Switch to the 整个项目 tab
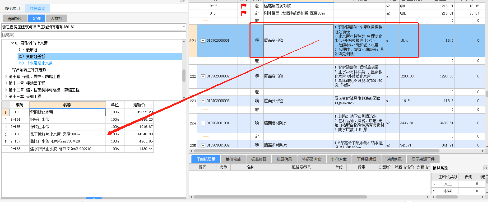Viewport: 488px width, 202px height. [12, 8]
